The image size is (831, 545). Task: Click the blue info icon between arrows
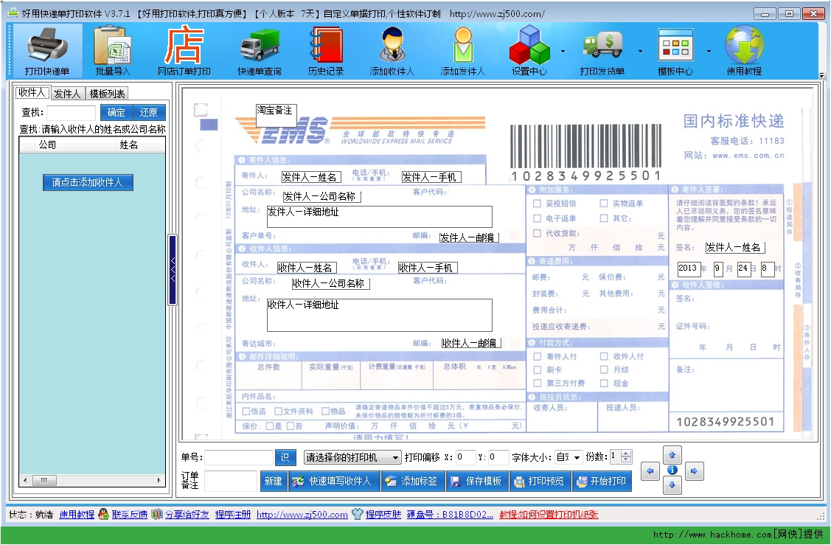click(x=672, y=470)
